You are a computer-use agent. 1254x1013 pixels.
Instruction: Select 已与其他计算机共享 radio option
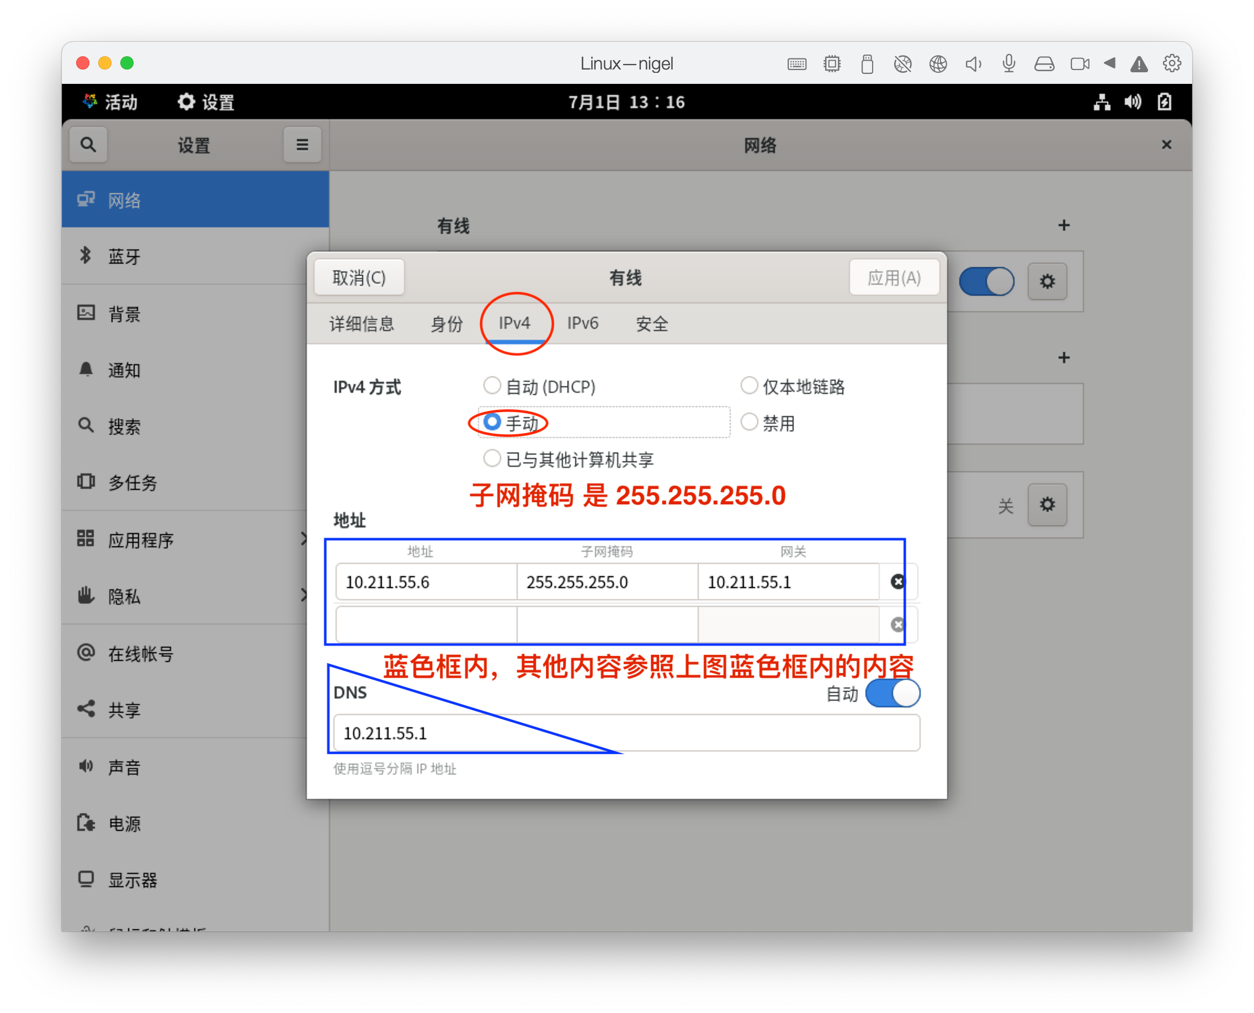pyautogui.click(x=568, y=459)
